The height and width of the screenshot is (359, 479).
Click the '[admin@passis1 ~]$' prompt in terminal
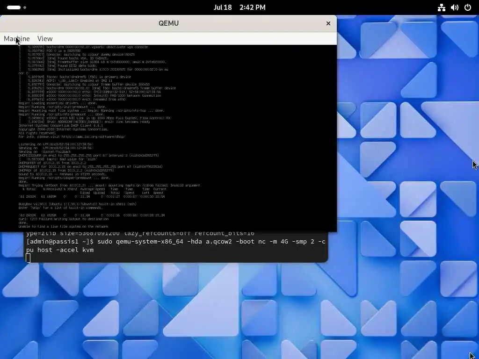[x=60, y=242]
